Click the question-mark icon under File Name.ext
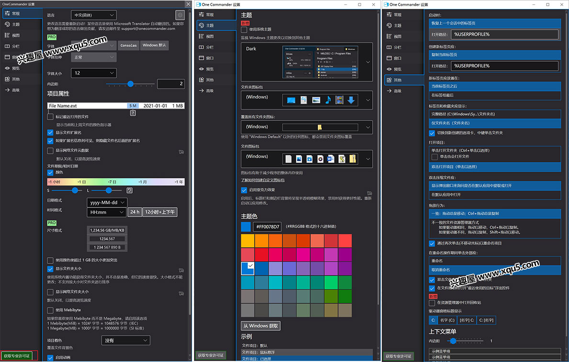 [x=133, y=113]
